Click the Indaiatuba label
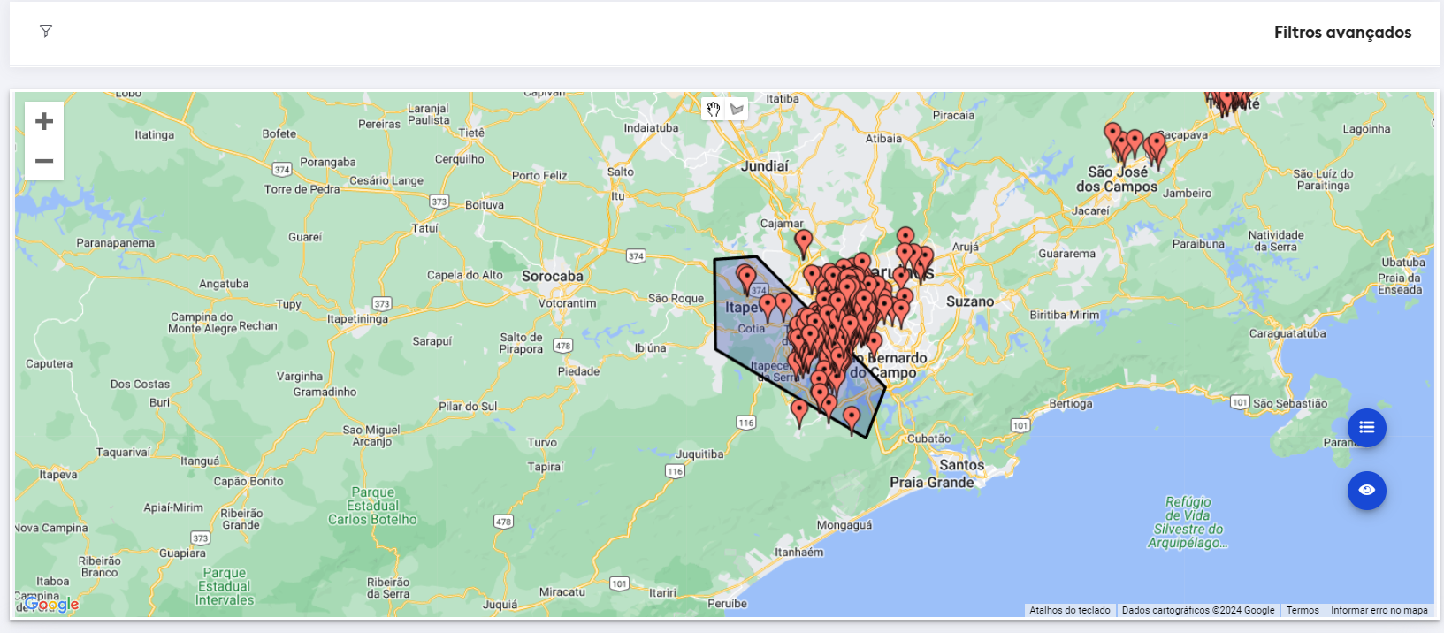The image size is (1444, 633). 652,128
